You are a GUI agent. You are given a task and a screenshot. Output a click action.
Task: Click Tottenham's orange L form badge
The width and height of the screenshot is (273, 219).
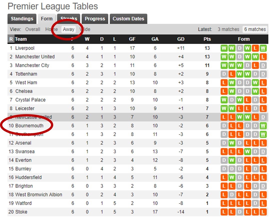[x=231, y=74]
